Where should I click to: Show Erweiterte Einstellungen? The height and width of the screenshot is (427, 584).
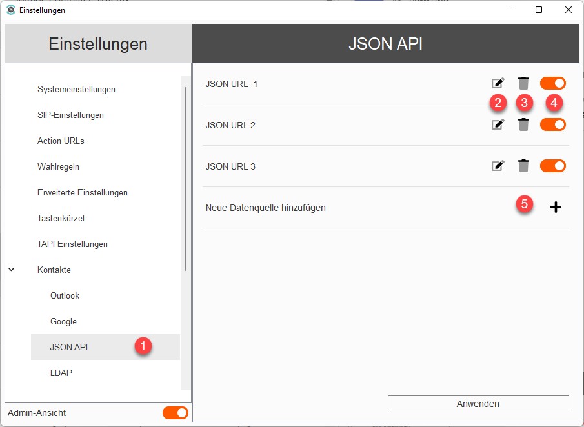point(83,192)
